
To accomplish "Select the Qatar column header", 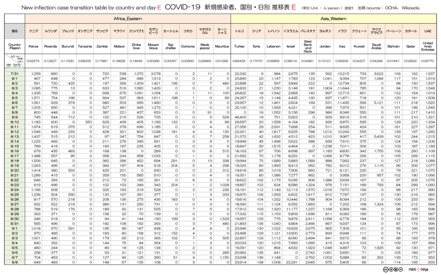I will (x=411, y=47).
